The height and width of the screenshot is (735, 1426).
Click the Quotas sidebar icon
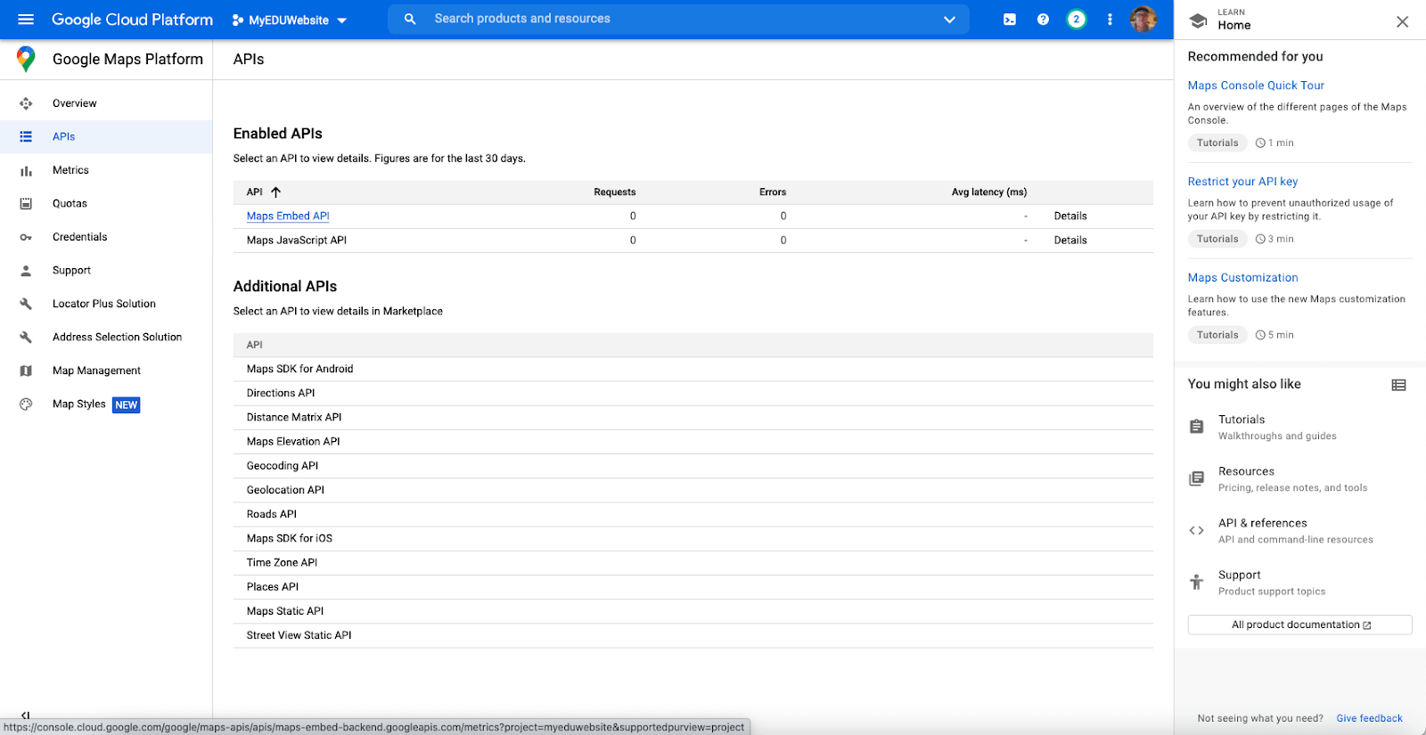click(26, 203)
